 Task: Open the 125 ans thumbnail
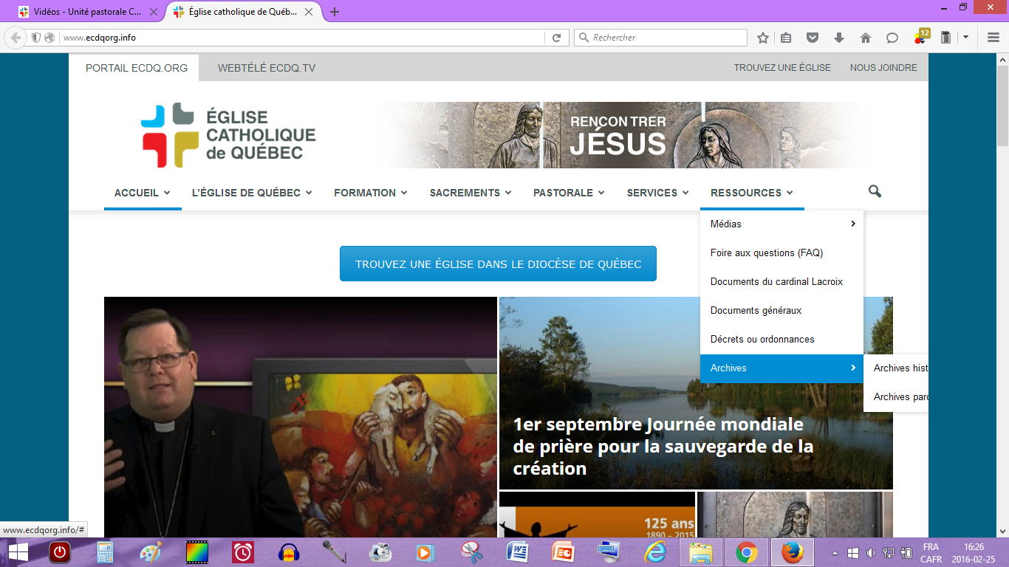click(597, 515)
